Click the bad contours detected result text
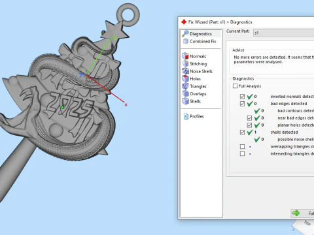Image resolution: width=314 pixels, height=235 pixels. [296, 111]
